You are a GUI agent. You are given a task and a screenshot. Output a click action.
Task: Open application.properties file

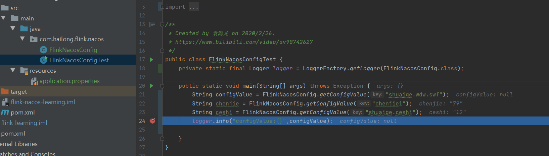click(x=69, y=81)
